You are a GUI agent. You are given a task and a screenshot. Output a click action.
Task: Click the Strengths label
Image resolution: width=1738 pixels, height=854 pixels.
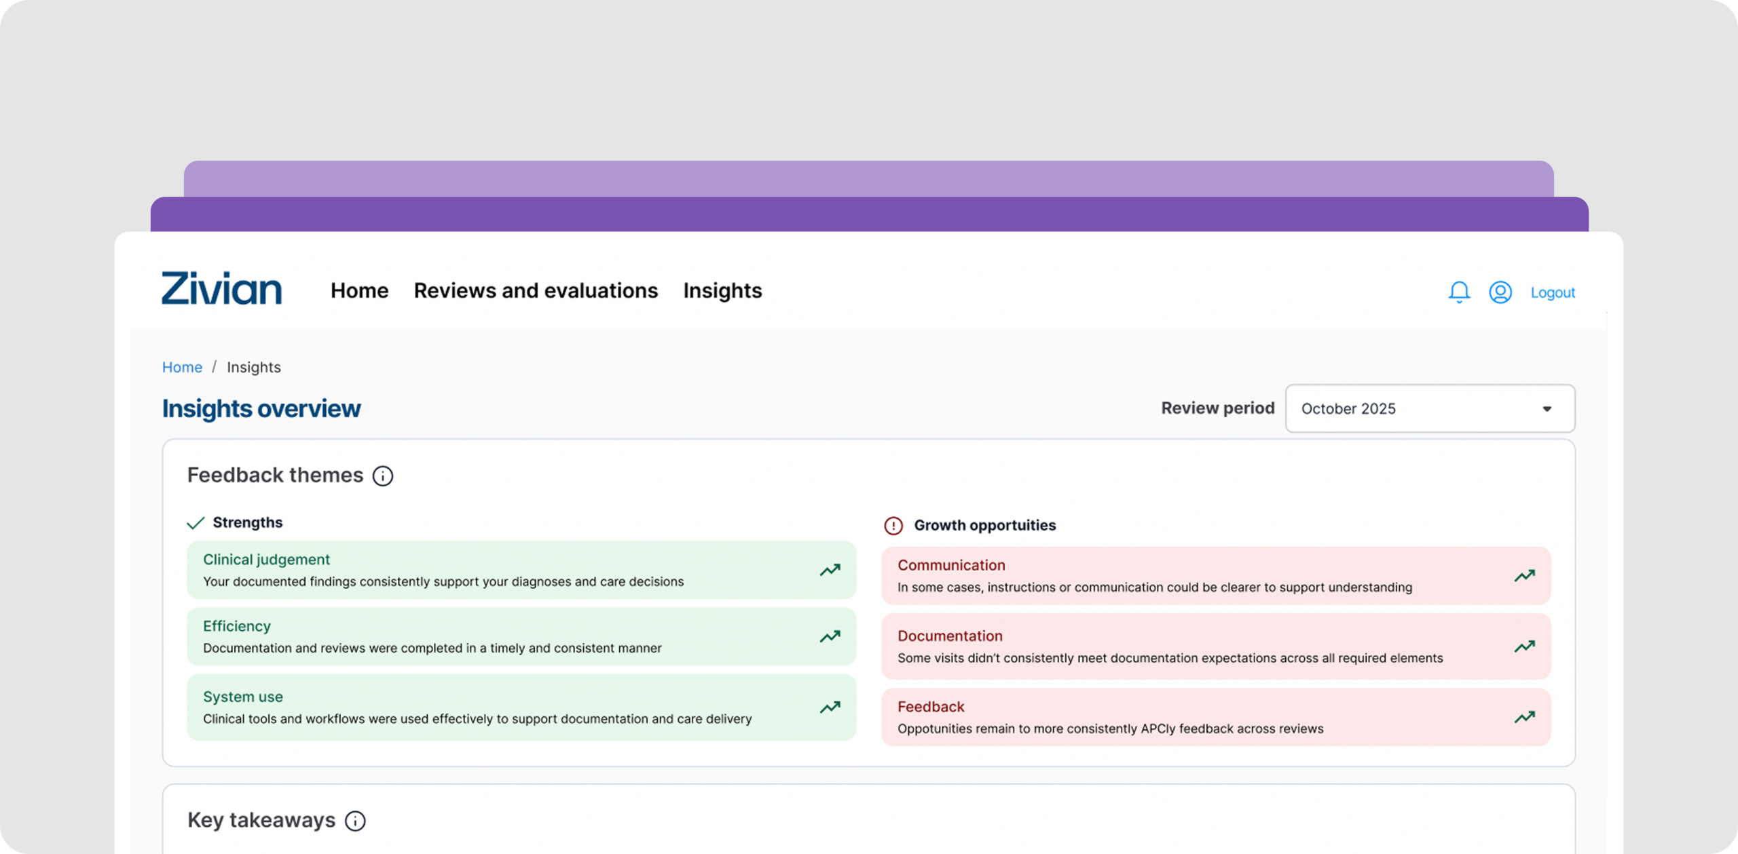pos(248,522)
